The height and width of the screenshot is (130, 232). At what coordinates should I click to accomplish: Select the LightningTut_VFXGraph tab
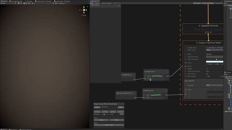coord(43,1)
